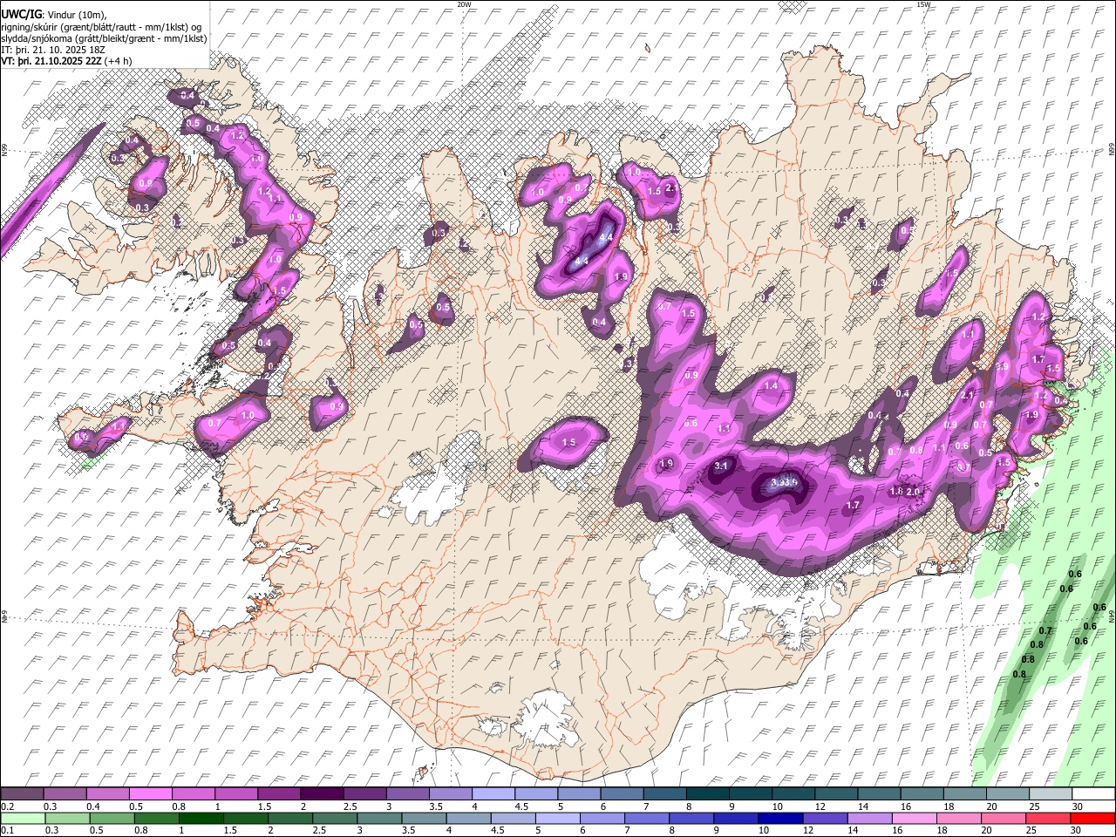Image resolution: width=1116 pixels, height=837 pixels.
Task: Click the palest green 0.1 swatch in lower legend
Action: 23,818
